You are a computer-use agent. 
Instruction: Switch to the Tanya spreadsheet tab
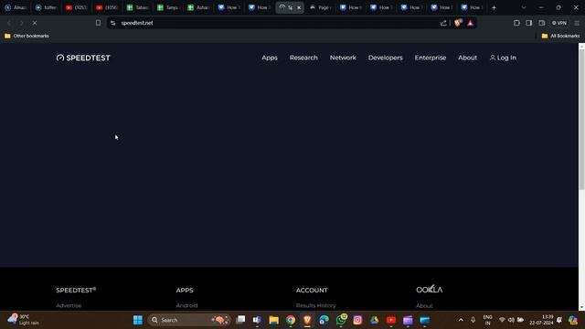pos(167,7)
